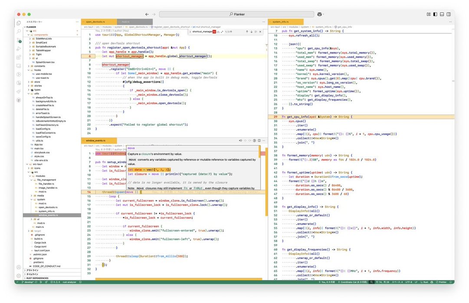Expand the constants folder in the file tree
Screen dimensions: 469x303
click(x=39, y=66)
